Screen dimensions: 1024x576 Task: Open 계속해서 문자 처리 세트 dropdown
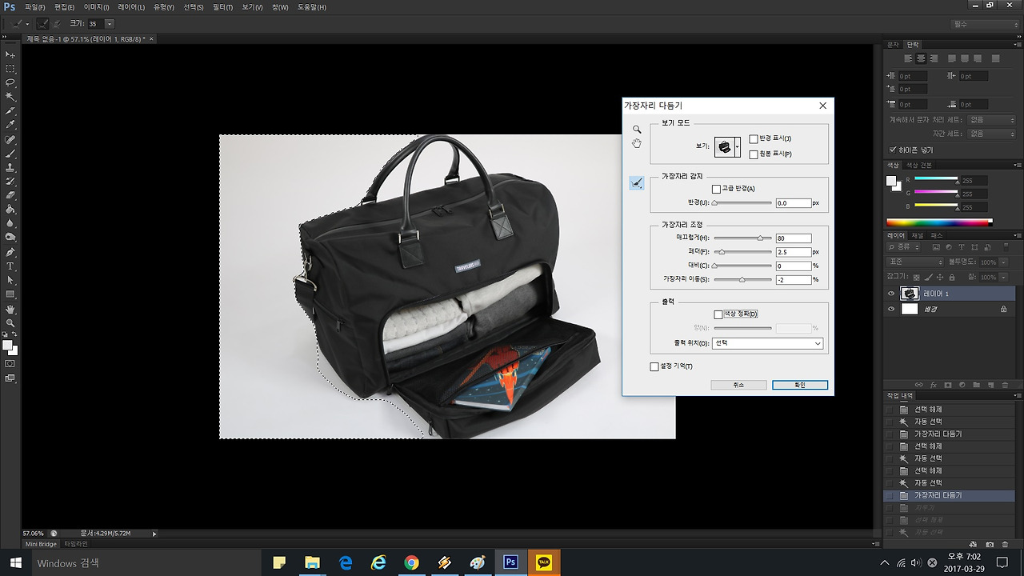coord(991,120)
